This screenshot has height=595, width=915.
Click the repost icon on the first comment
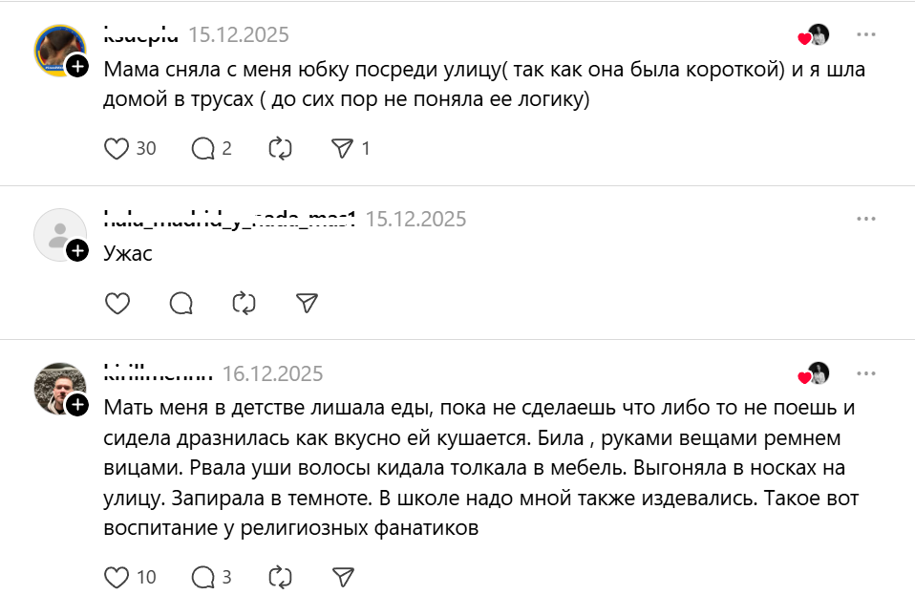pyautogui.click(x=279, y=149)
